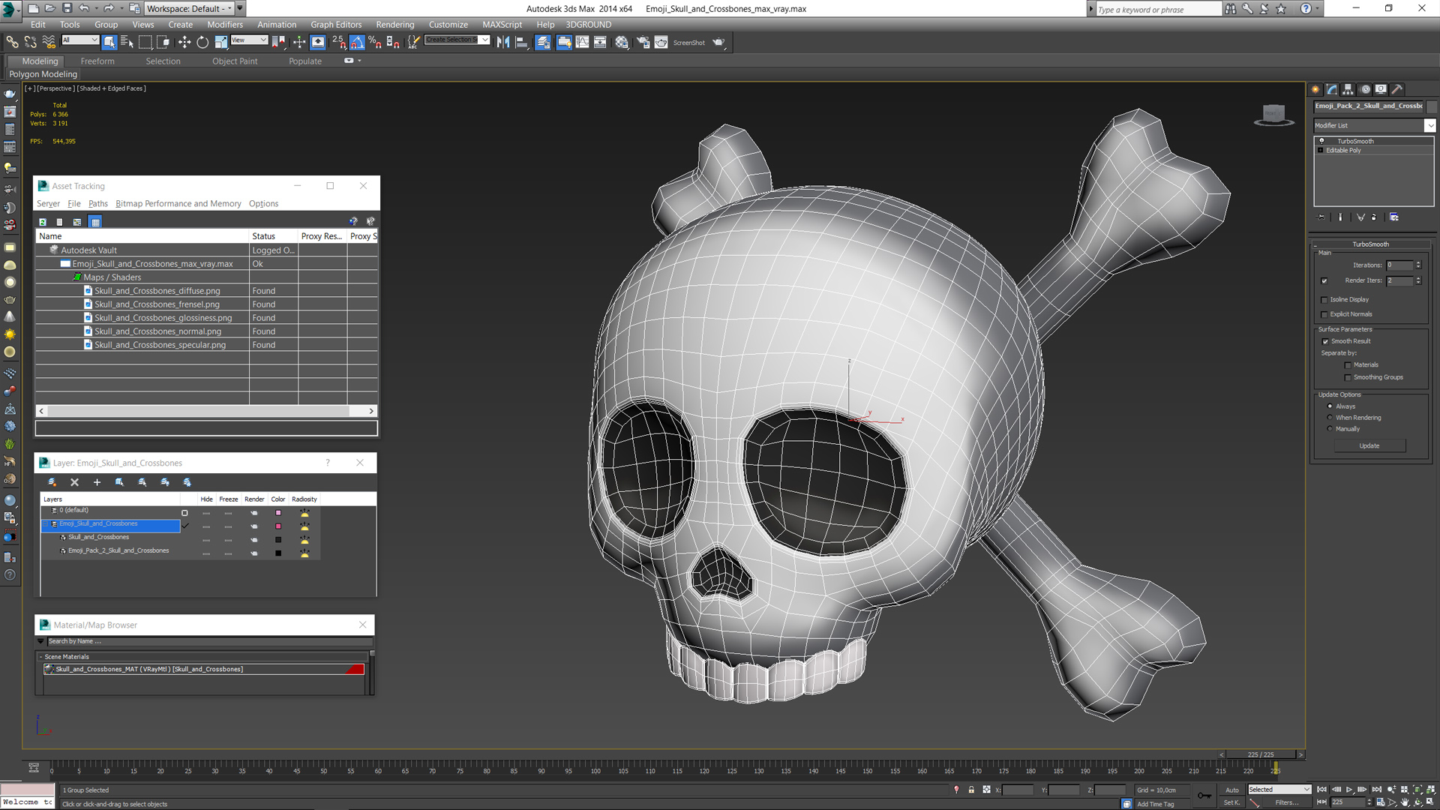Click the Polygon Modeling panel button

pyautogui.click(x=43, y=73)
